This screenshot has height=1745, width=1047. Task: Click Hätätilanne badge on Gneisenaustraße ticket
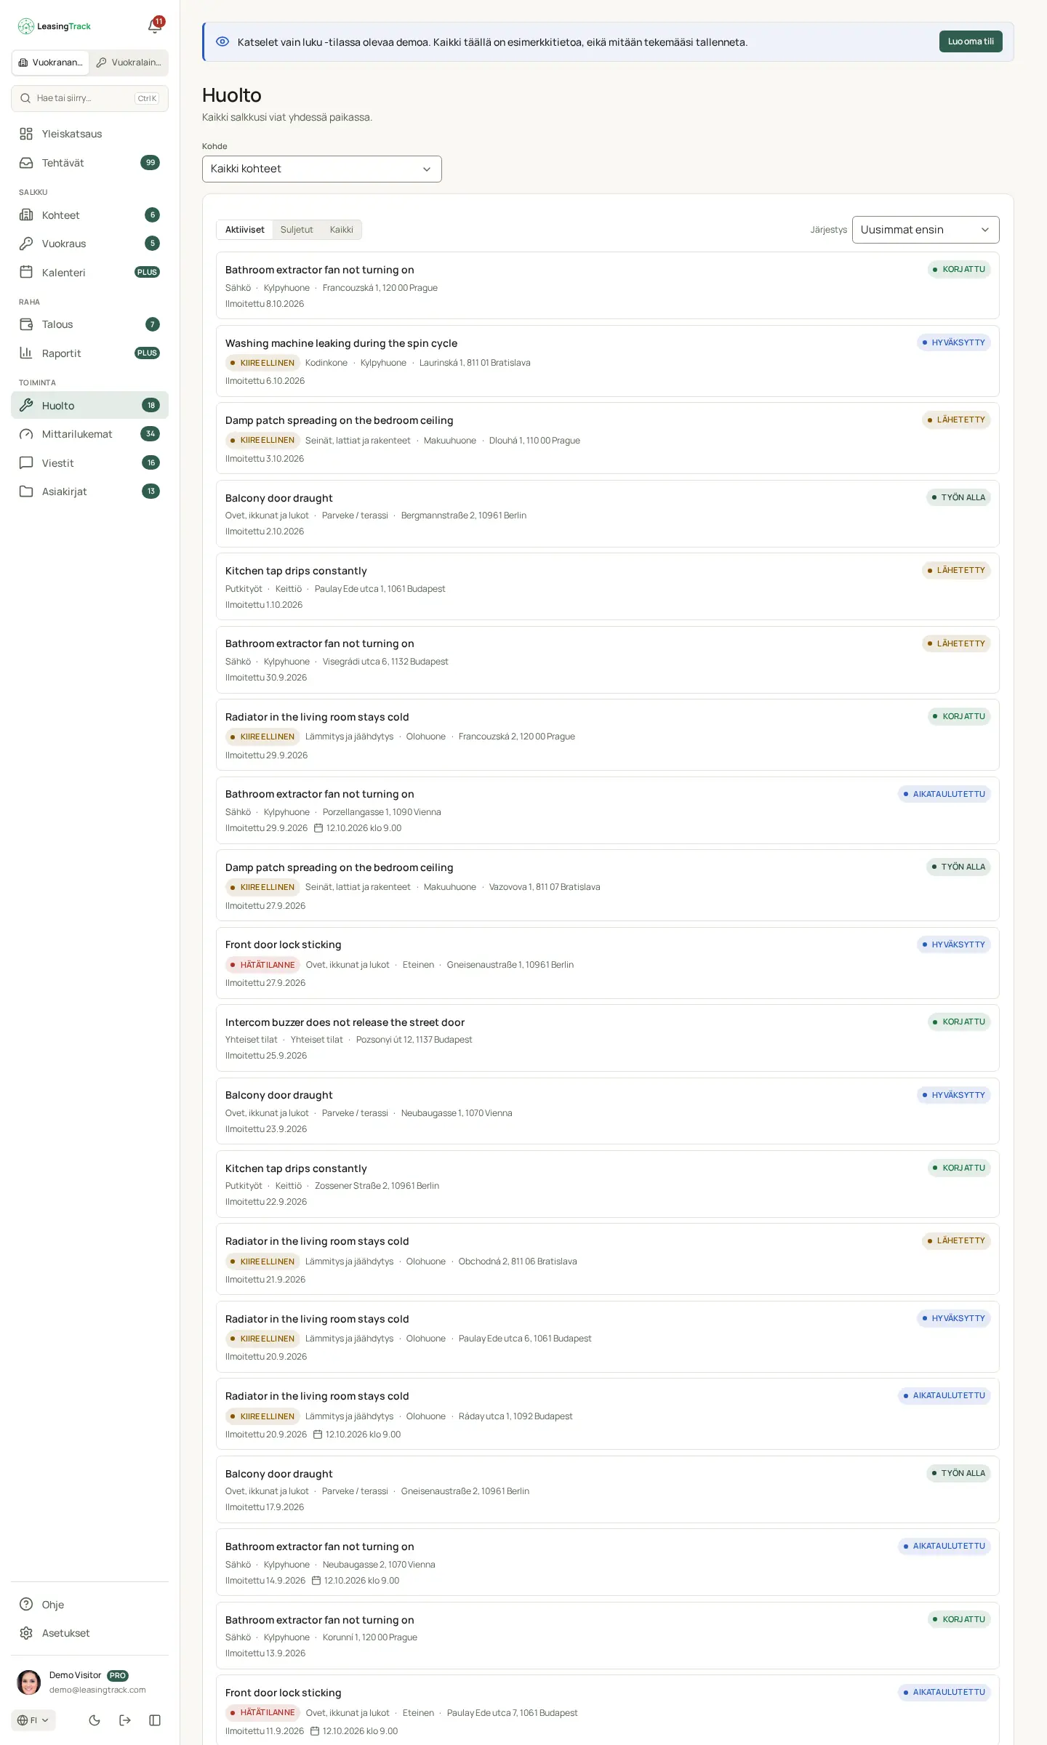click(262, 965)
